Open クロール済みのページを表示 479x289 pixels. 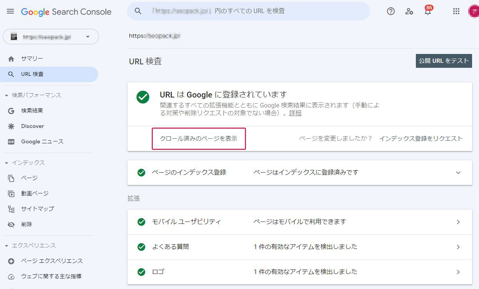198,138
